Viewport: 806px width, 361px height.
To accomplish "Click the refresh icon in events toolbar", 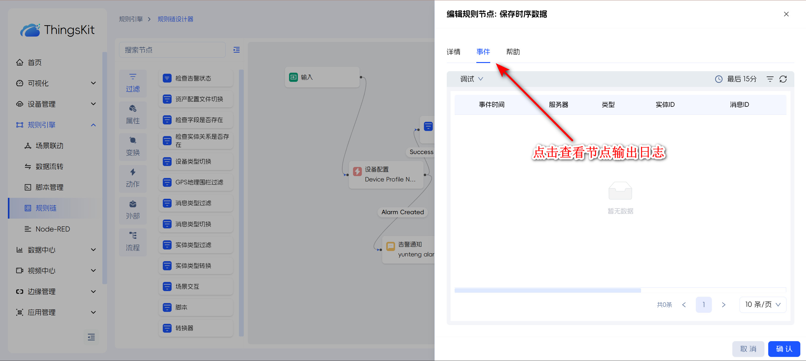I will [783, 79].
